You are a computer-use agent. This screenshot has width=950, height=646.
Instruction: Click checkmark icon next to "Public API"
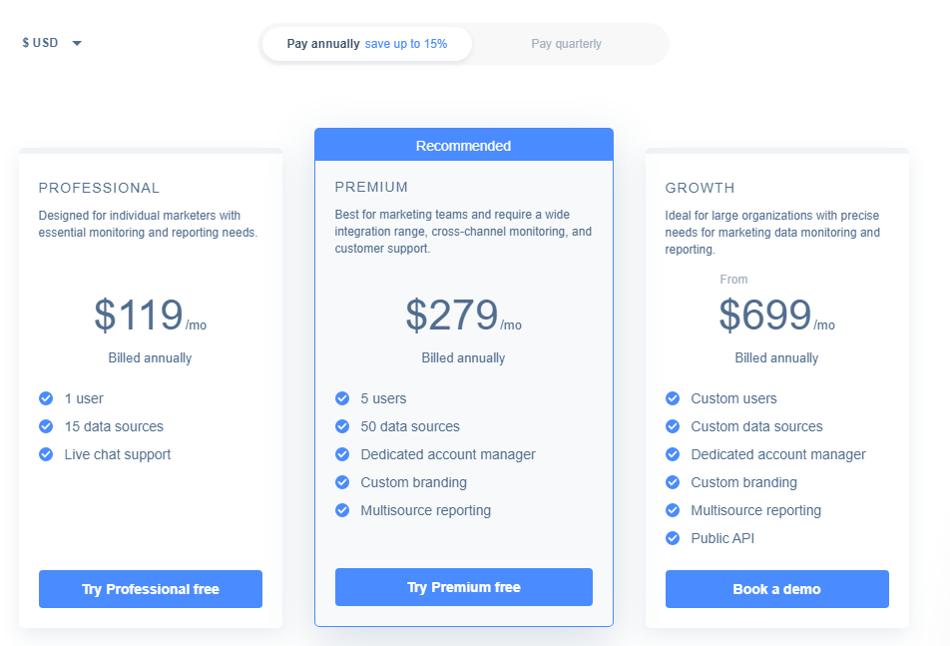click(x=673, y=538)
